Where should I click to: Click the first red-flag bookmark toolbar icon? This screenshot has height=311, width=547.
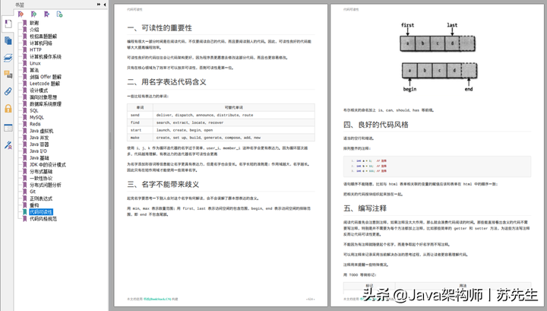[21, 14]
